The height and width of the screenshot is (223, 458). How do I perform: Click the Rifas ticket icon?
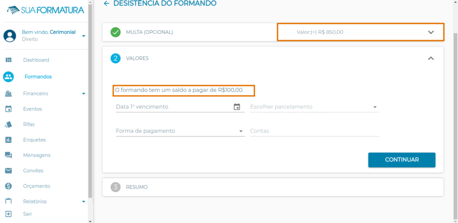(x=8, y=124)
